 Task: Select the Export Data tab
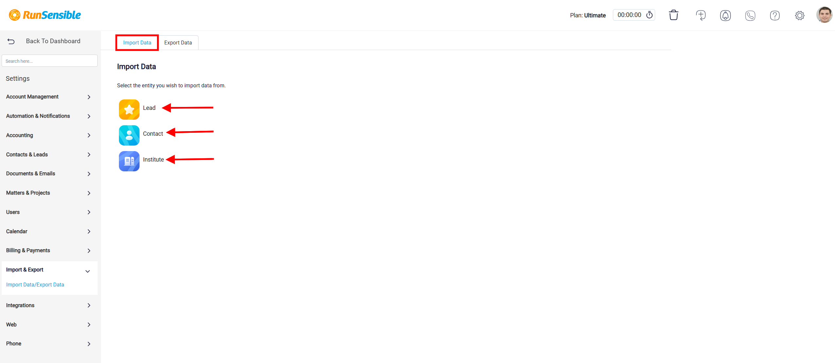(177, 43)
